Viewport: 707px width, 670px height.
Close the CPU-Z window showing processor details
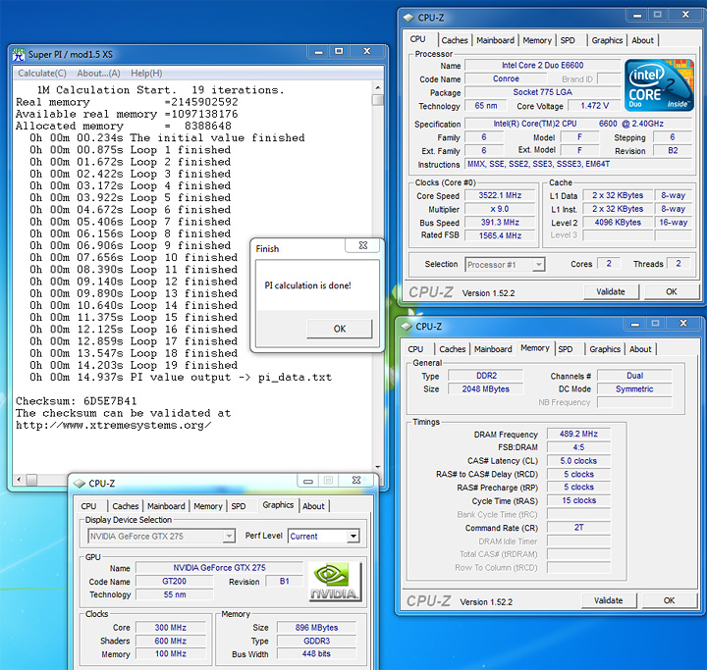pos(683,15)
